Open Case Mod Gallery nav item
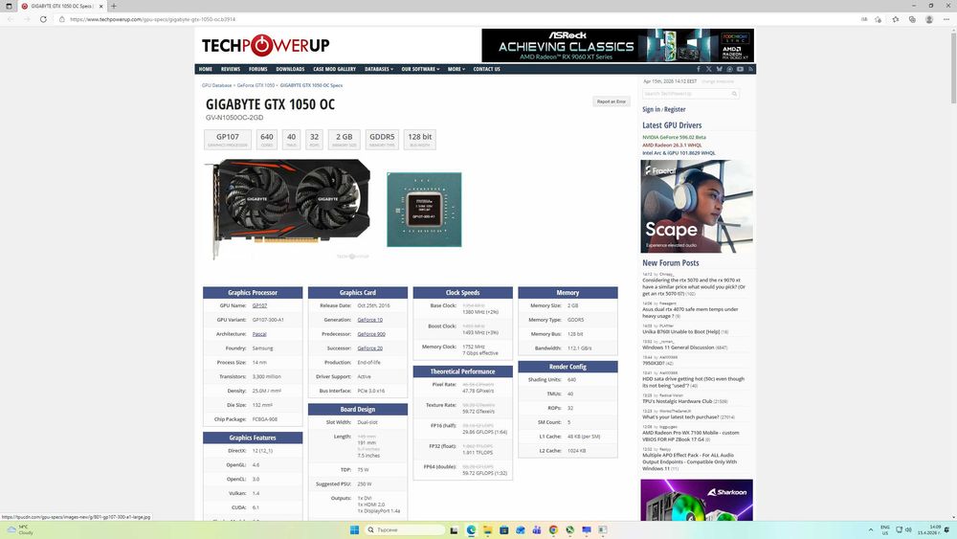 pos(334,69)
